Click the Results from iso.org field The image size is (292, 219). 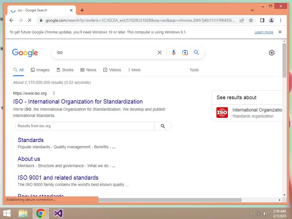[x=85, y=126]
